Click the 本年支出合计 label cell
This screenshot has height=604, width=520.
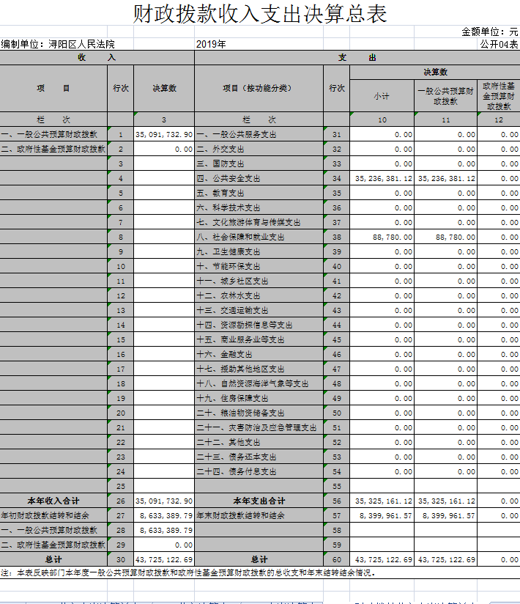259,501
